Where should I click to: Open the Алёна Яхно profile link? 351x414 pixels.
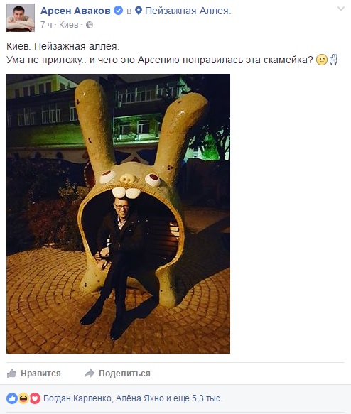(x=140, y=398)
